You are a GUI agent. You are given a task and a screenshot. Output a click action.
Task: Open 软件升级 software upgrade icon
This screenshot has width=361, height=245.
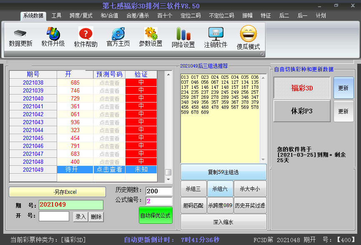click(53, 33)
